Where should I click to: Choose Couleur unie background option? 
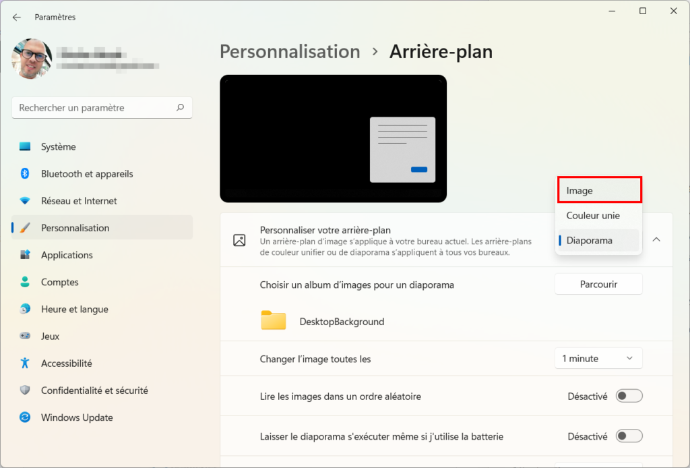tap(598, 215)
